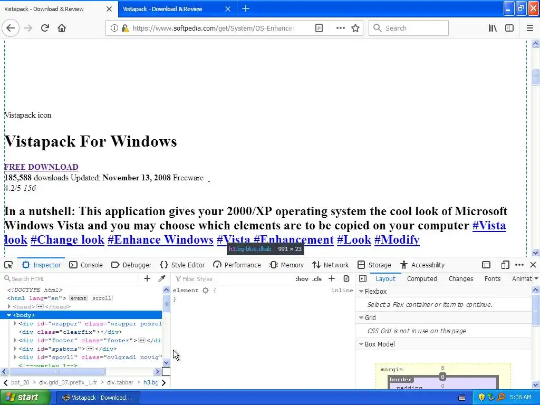Open the Storage panel
The image size is (540, 405).
(x=374, y=265)
